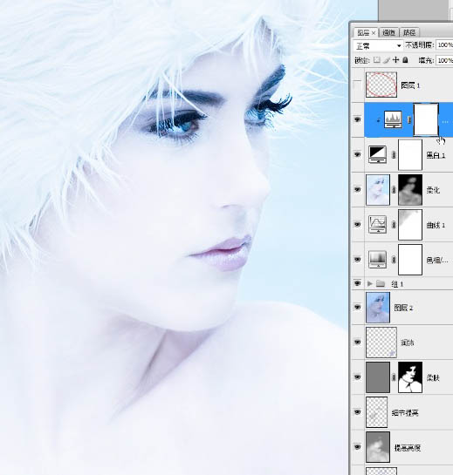Click the 曲线 1 curves adjustment icon
453x475 pixels.
pos(377,224)
